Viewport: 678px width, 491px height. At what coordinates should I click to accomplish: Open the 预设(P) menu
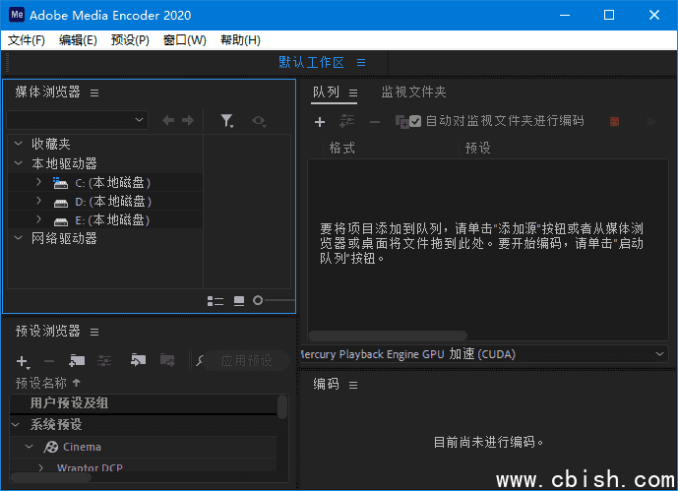coord(130,40)
